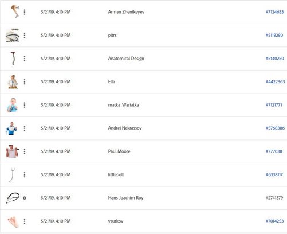Open asset link #4422363
This screenshot has height=234, width=287.
[275, 81]
